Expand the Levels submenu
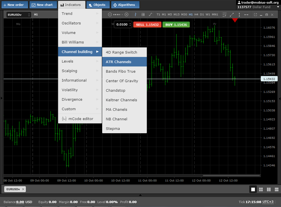This screenshot has width=281, height=207. 80,61
